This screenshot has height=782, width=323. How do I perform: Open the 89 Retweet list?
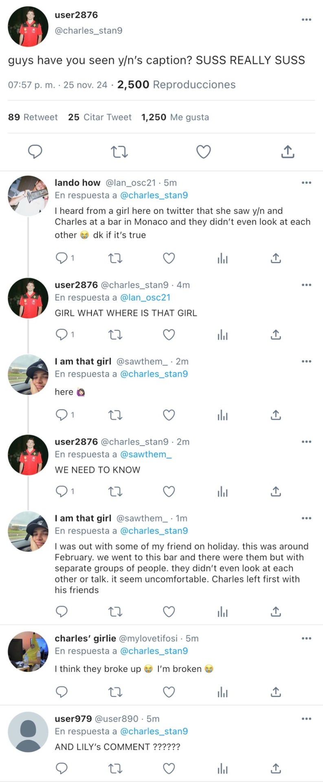tap(33, 117)
